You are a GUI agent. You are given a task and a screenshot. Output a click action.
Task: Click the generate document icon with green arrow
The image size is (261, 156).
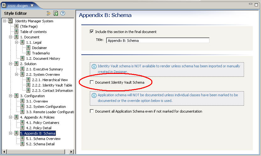56,13
